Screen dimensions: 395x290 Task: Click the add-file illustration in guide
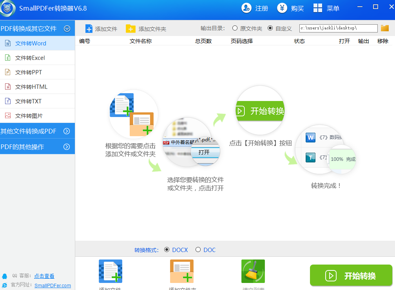133,114
